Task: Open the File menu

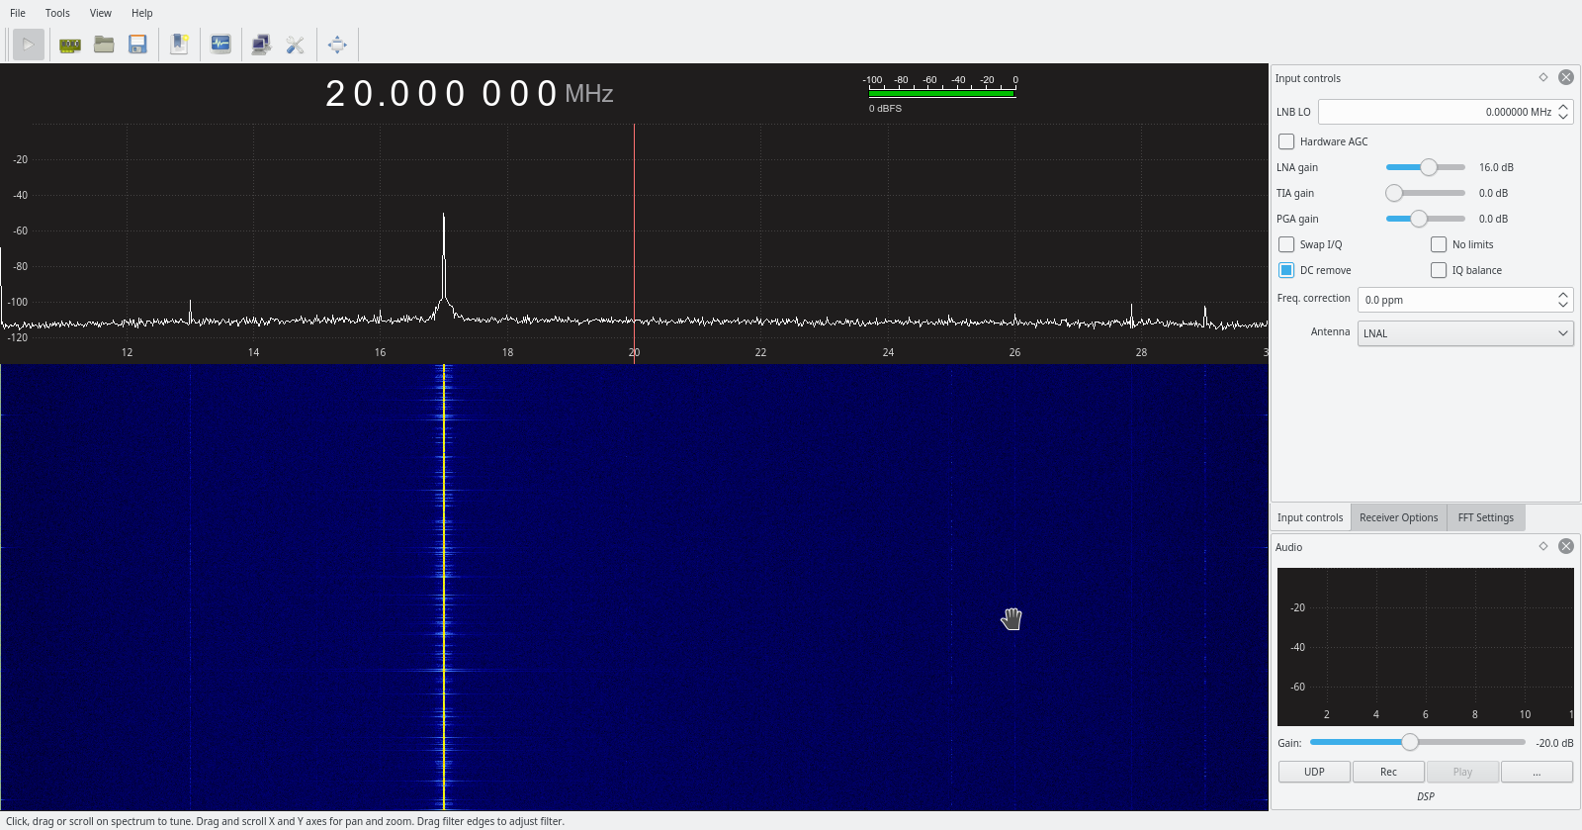Action: coord(18,13)
